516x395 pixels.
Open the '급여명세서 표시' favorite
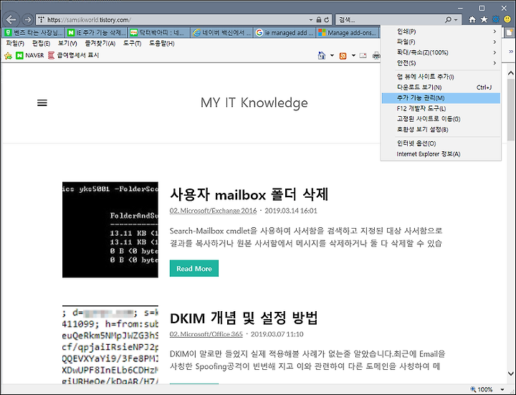pyautogui.click(x=74, y=55)
